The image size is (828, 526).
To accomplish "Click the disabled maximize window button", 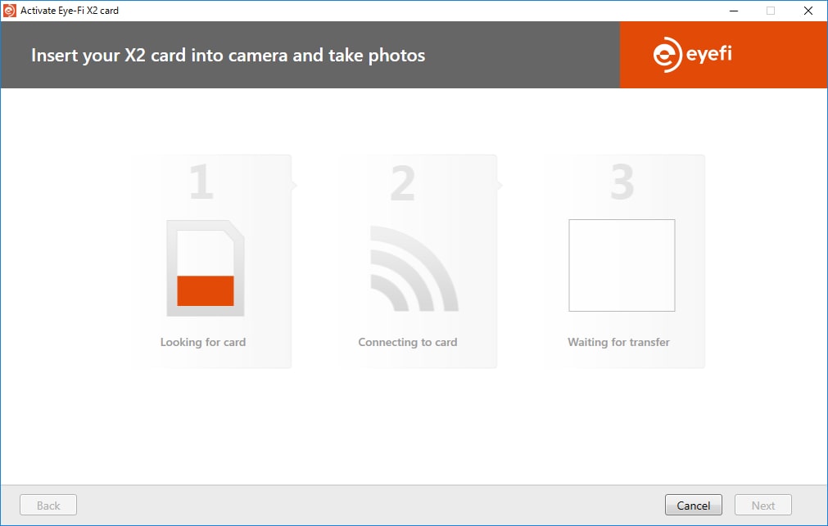I will pos(771,11).
